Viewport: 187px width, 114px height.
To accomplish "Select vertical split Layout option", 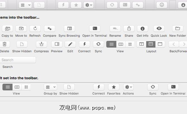I will click(x=142, y=44).
